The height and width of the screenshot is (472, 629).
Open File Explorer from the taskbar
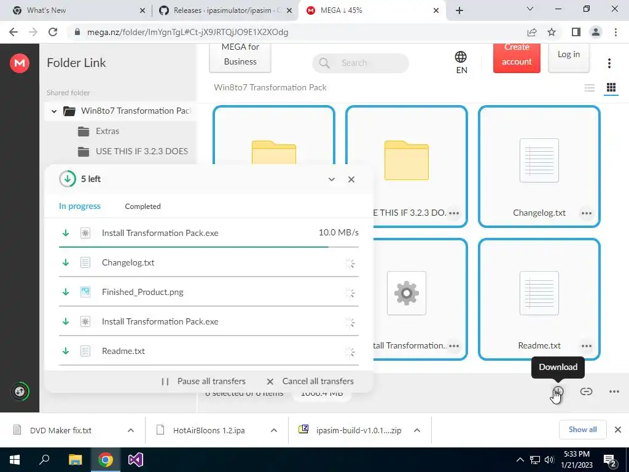click(x=75, y=460)
